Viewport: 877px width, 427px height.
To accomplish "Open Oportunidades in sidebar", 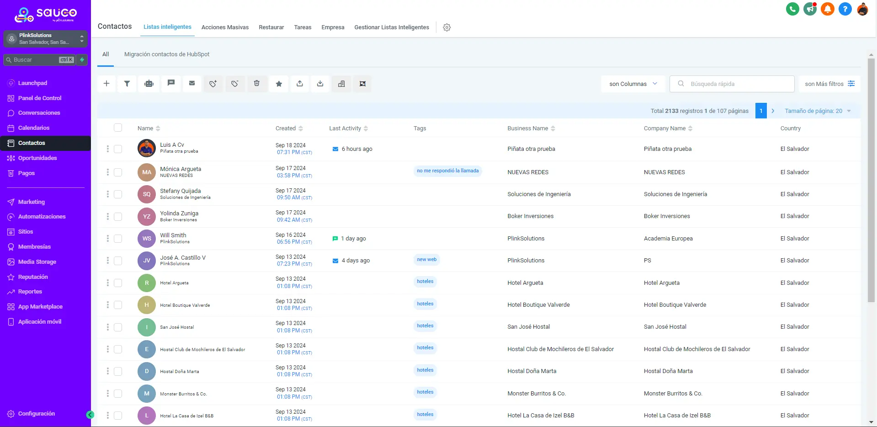I will [37, 158].
